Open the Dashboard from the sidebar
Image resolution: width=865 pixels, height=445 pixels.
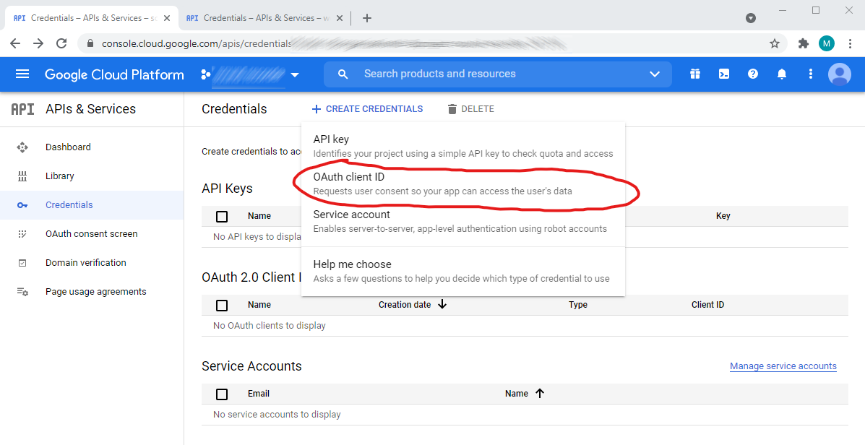tap(68, 147)
